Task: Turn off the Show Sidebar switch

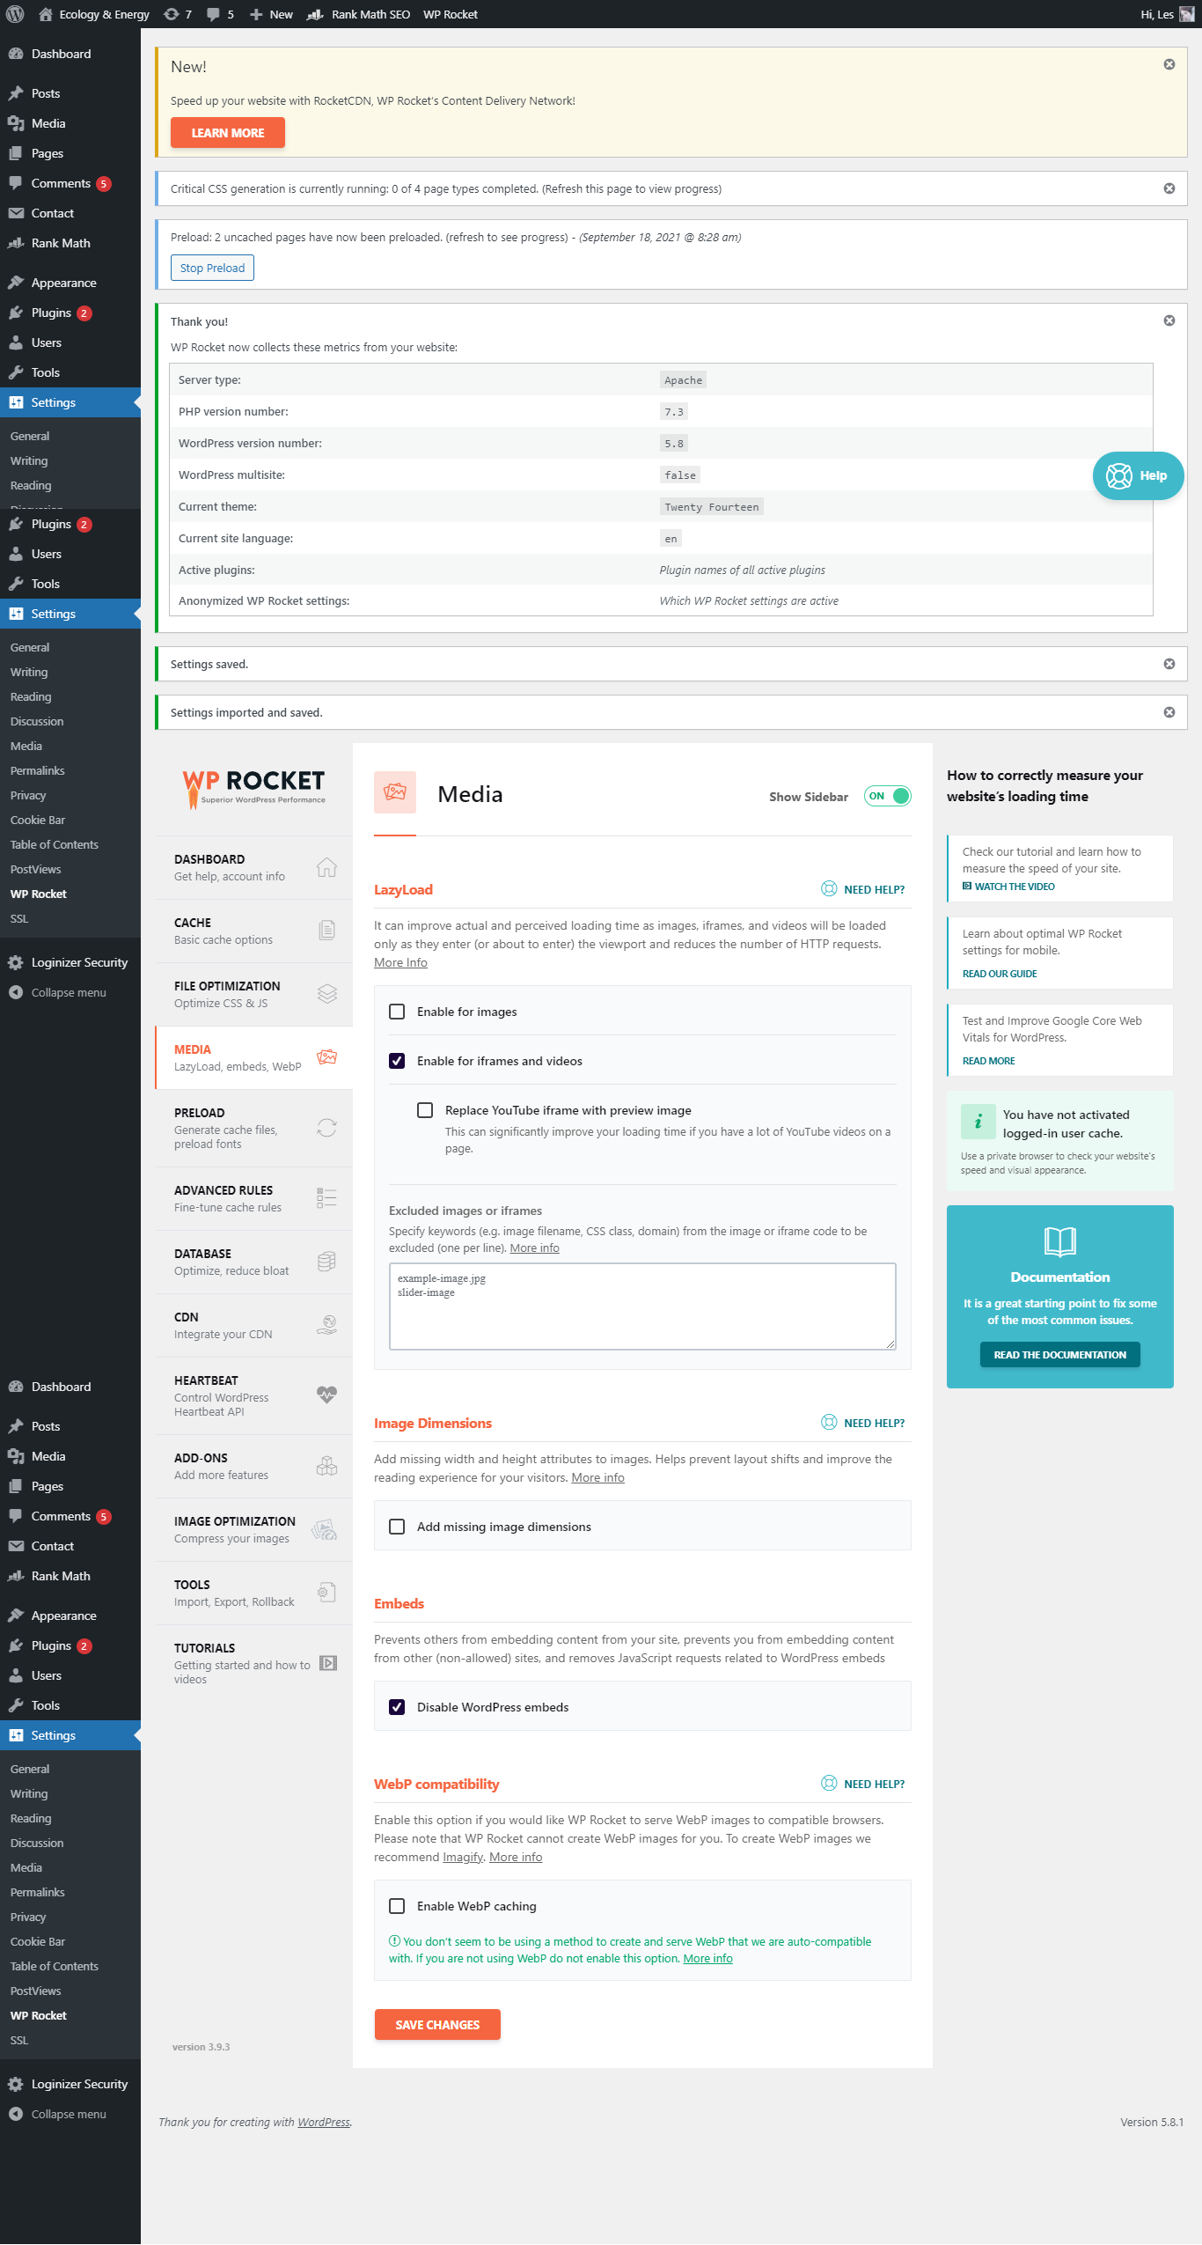Action: click(x=888, y=796)
